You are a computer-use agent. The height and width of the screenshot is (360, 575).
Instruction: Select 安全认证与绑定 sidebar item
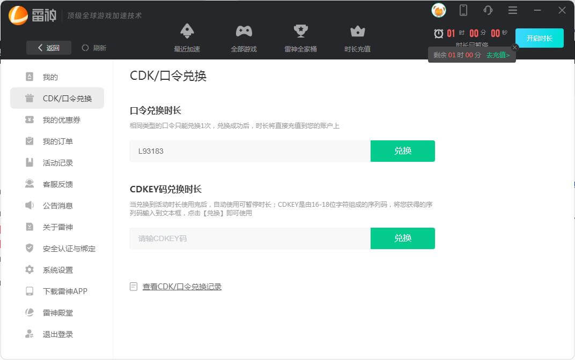point(69,249)
